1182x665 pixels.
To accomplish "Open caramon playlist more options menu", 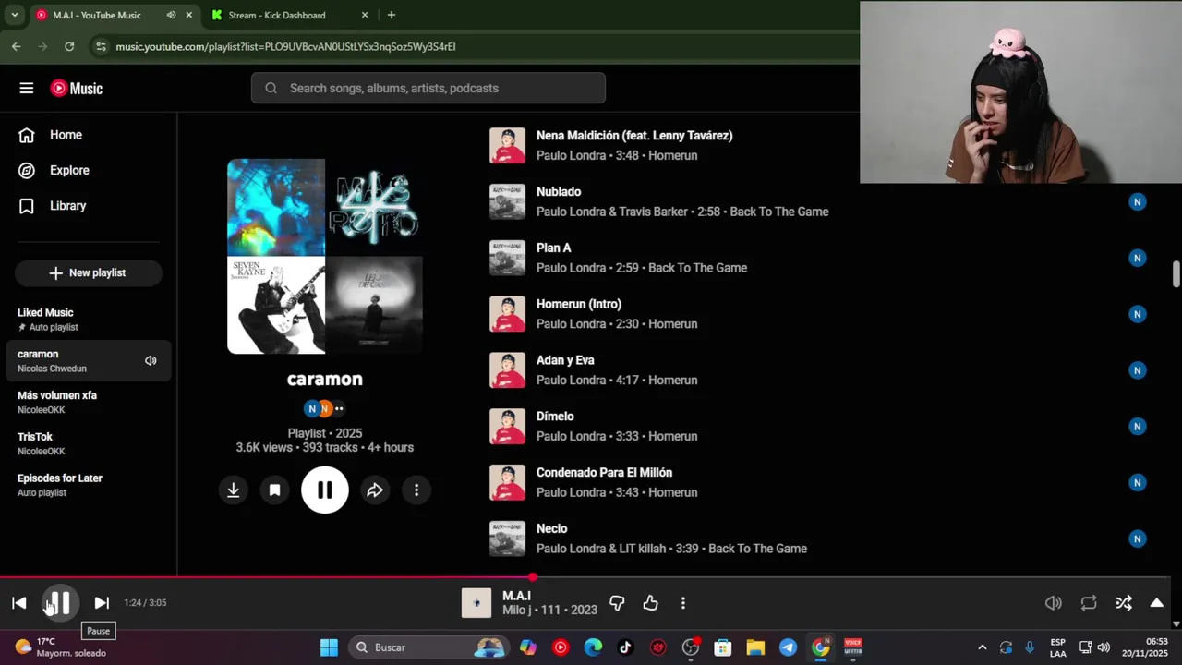I will coord(416,490).
